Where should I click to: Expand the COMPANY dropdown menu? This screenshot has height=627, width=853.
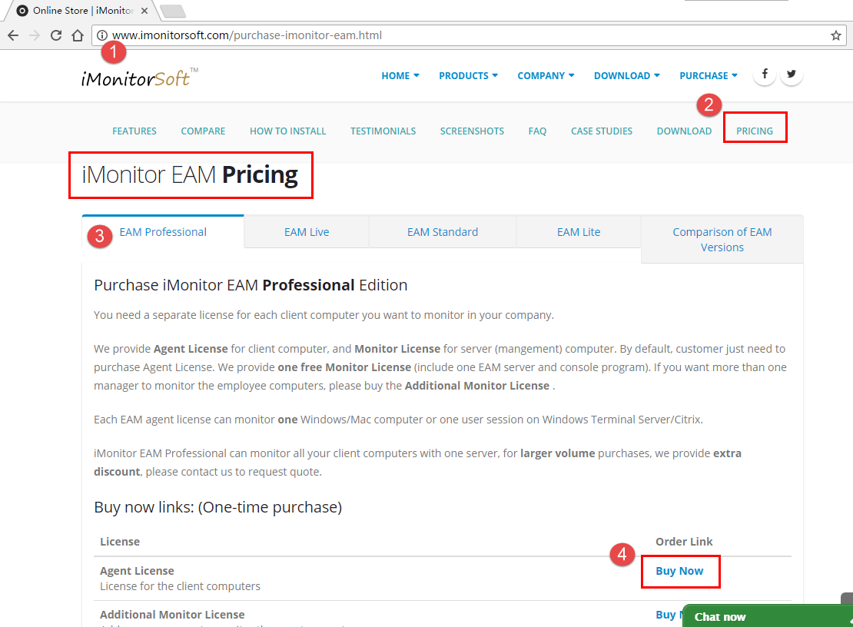coord(546,75)
